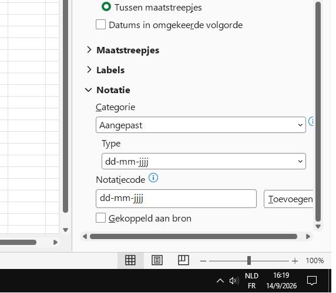Click the zoom in plus button
The height and width of the screenshot is (293, 336).
click(295, 261)
